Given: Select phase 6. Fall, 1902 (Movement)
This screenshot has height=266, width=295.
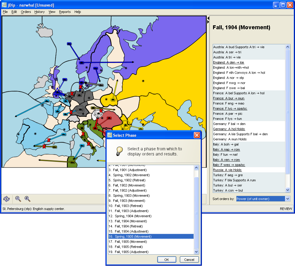Looking at the screenshot, I should coord(151,185).
